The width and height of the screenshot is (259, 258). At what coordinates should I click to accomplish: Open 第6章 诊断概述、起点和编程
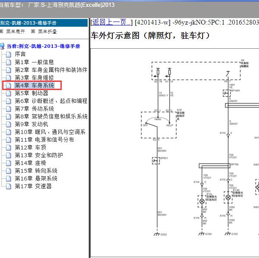point(51,101)
